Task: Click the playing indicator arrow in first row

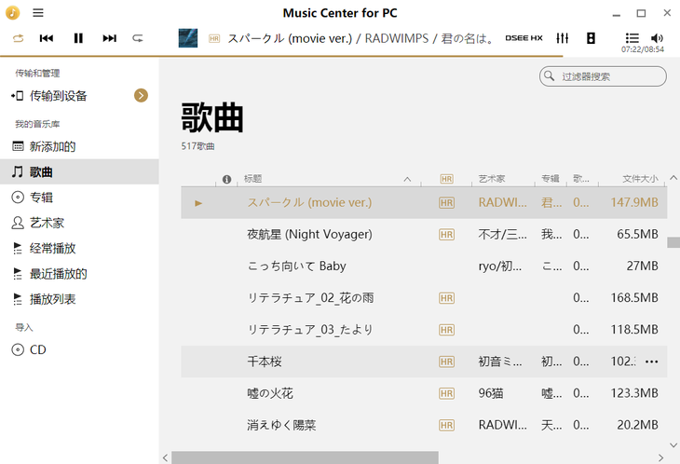Action: point(198,203)
